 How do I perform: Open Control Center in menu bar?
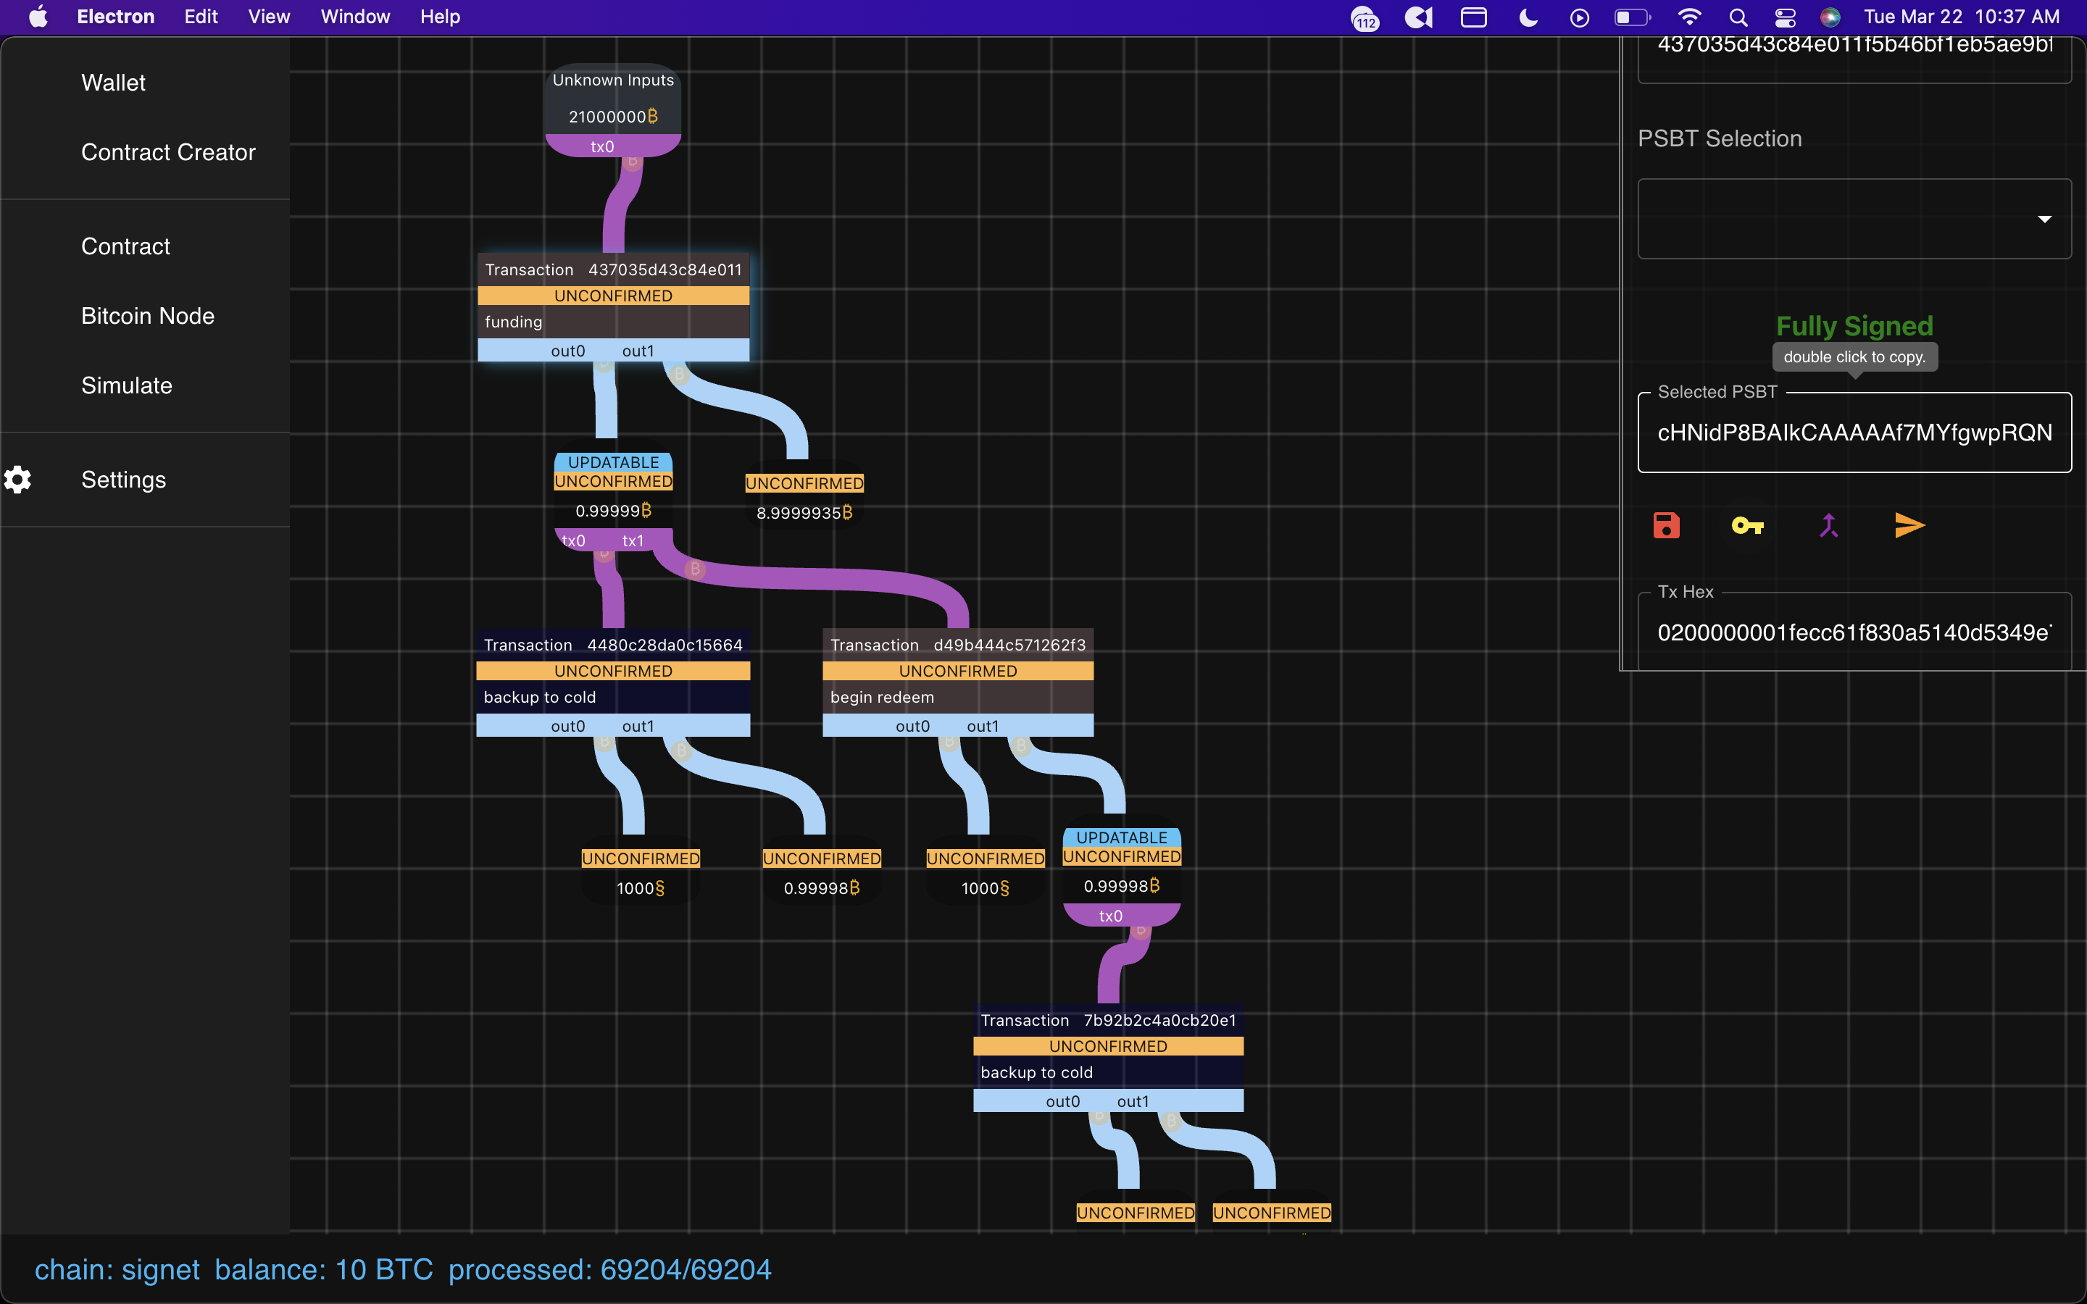coord(1784,17)
